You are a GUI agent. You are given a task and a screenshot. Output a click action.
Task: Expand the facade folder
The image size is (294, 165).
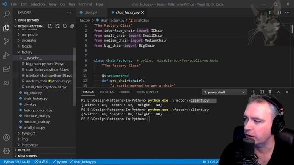coord(27,46)
